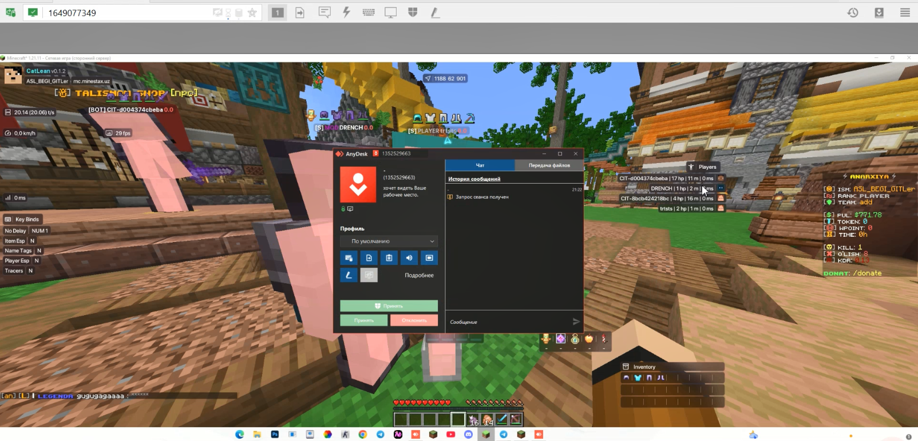The width and height of the screenshot is (918, 441).
Task: Decline the request with Отклонить
Action: tap(414, 320)
